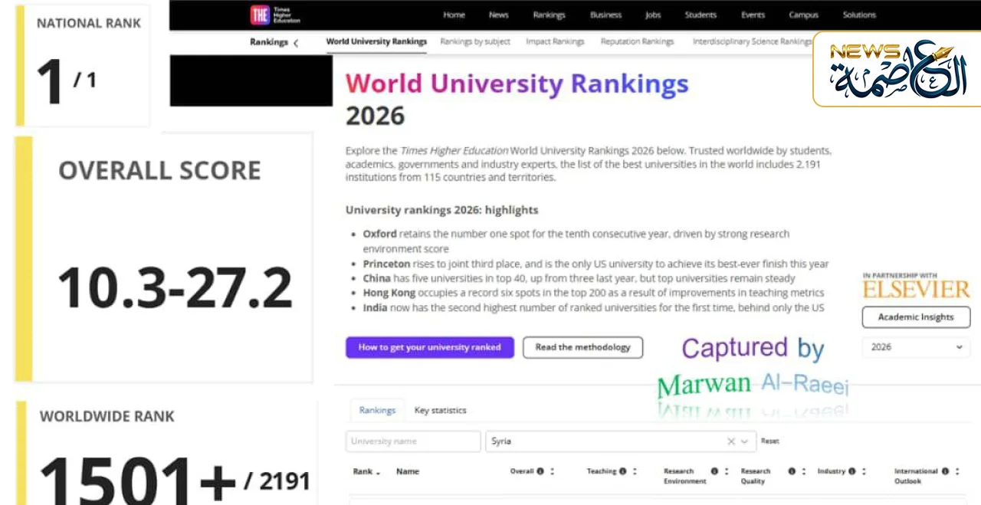Click the info icon beside Industry column

pyautogui.click(x=851, y=471)
